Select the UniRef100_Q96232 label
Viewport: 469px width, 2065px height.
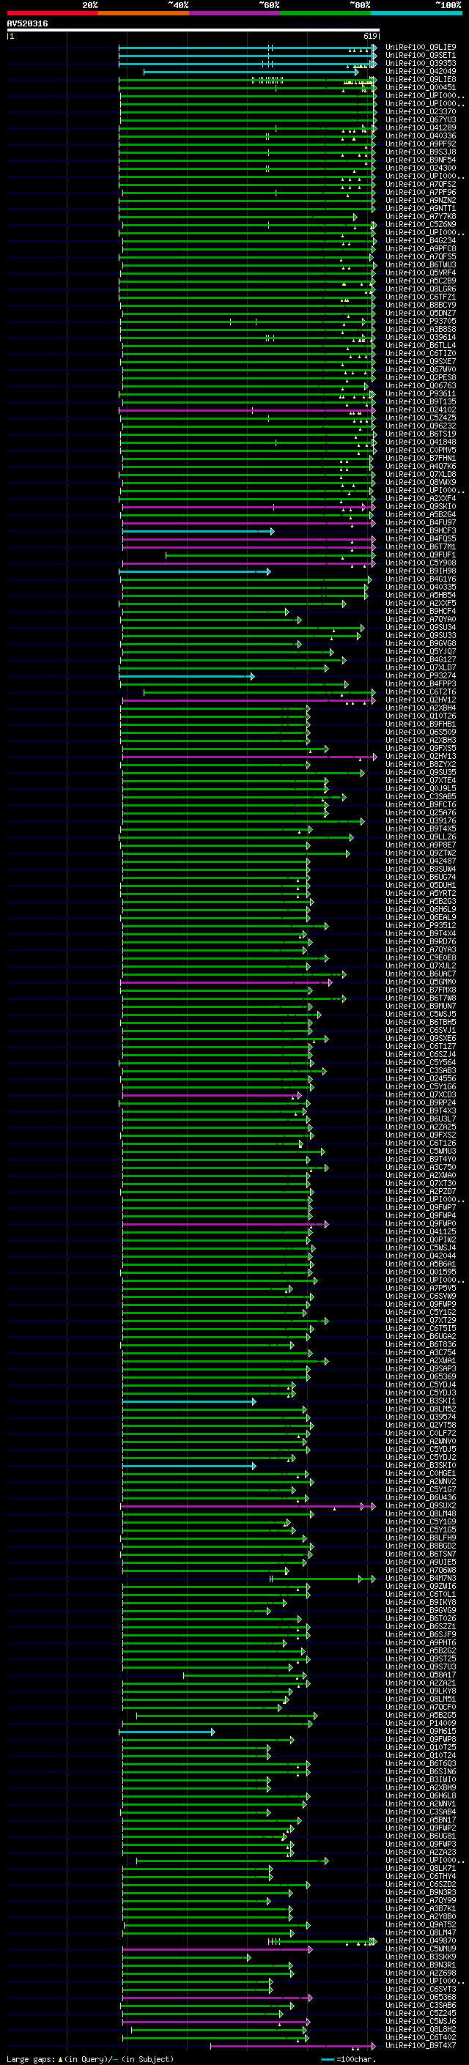(421, 426)
